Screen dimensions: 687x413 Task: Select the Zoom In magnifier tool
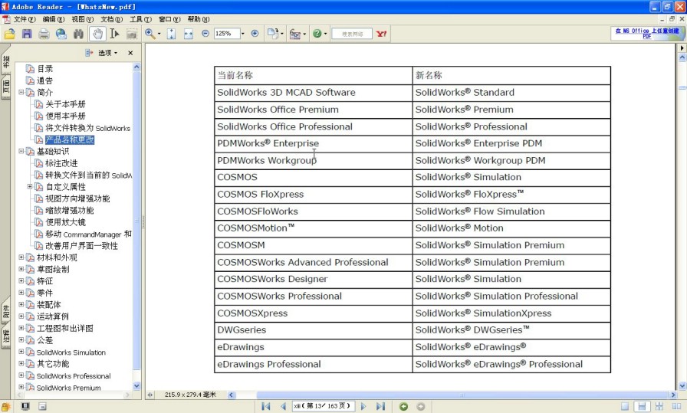[150, 34]
